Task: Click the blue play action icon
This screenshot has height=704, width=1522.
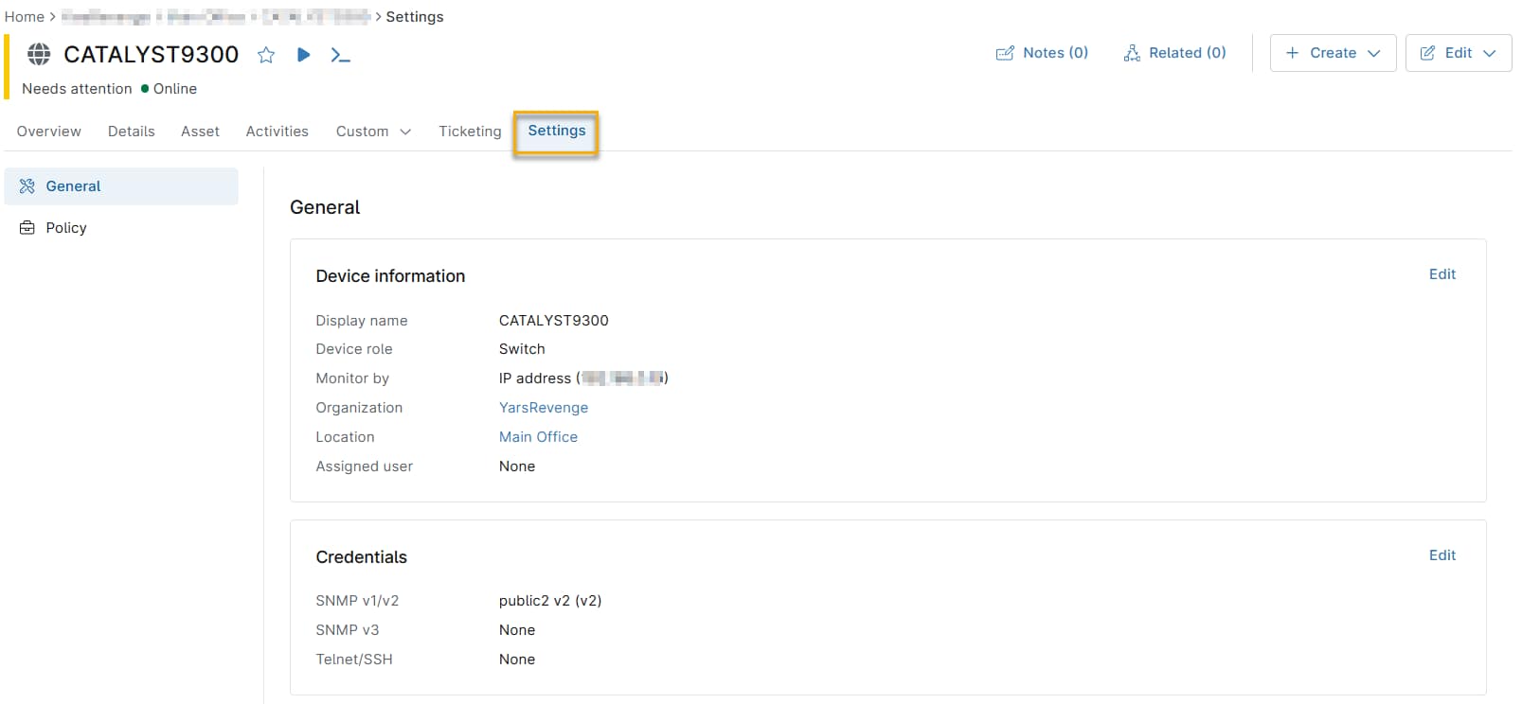Action: tap(303, 55)
